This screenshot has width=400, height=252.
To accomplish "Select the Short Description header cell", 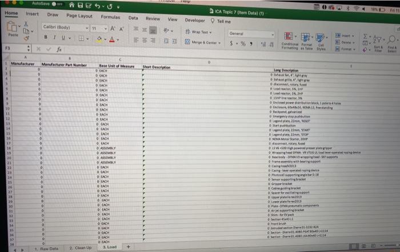I will 207,67.
